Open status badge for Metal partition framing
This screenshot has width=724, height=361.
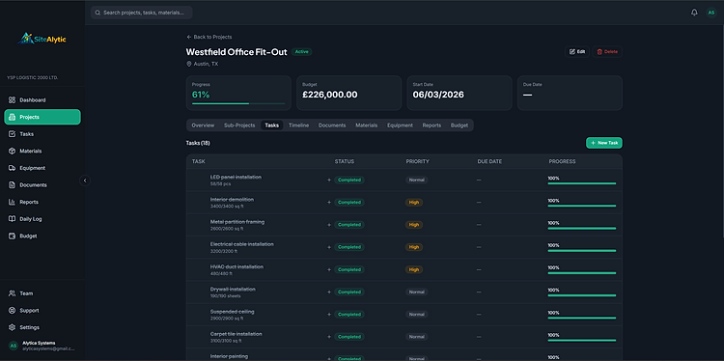(349, 225)
